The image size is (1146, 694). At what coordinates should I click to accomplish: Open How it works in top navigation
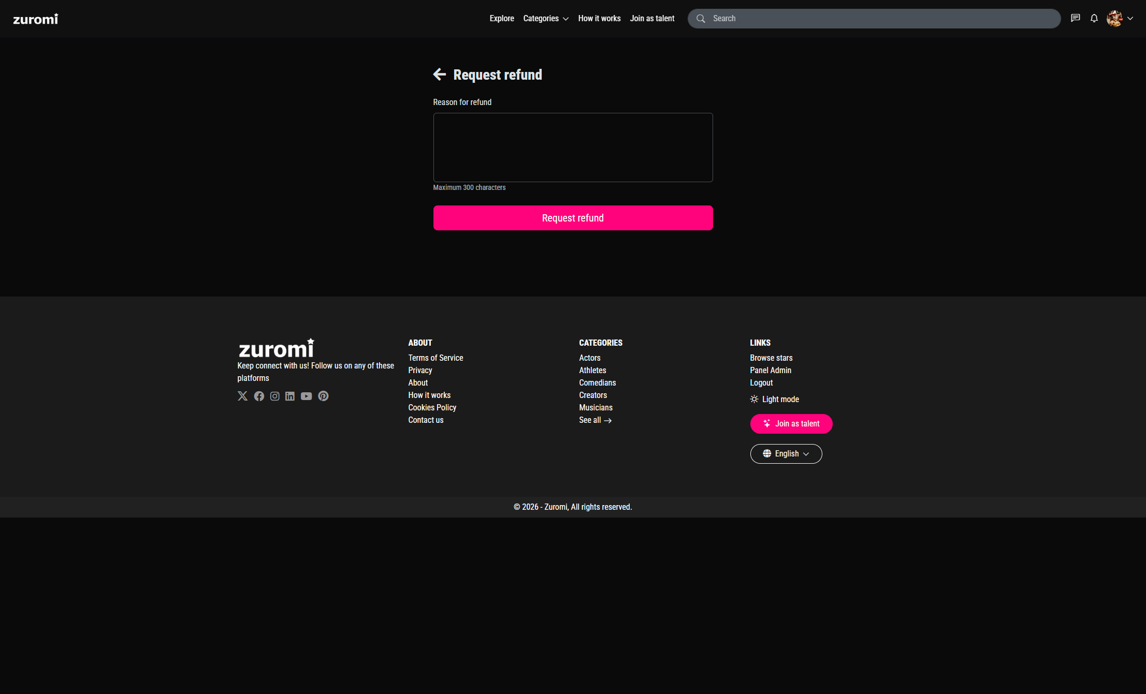[599, 18]
